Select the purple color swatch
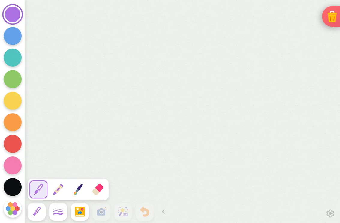This screenshot has width=340, height=223. 13,14
